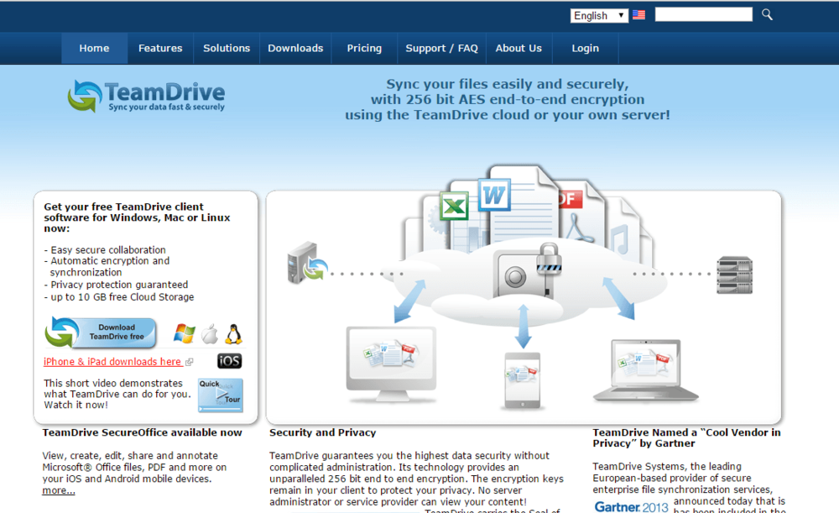Open the Login page
839x513 pixels.
585,48
